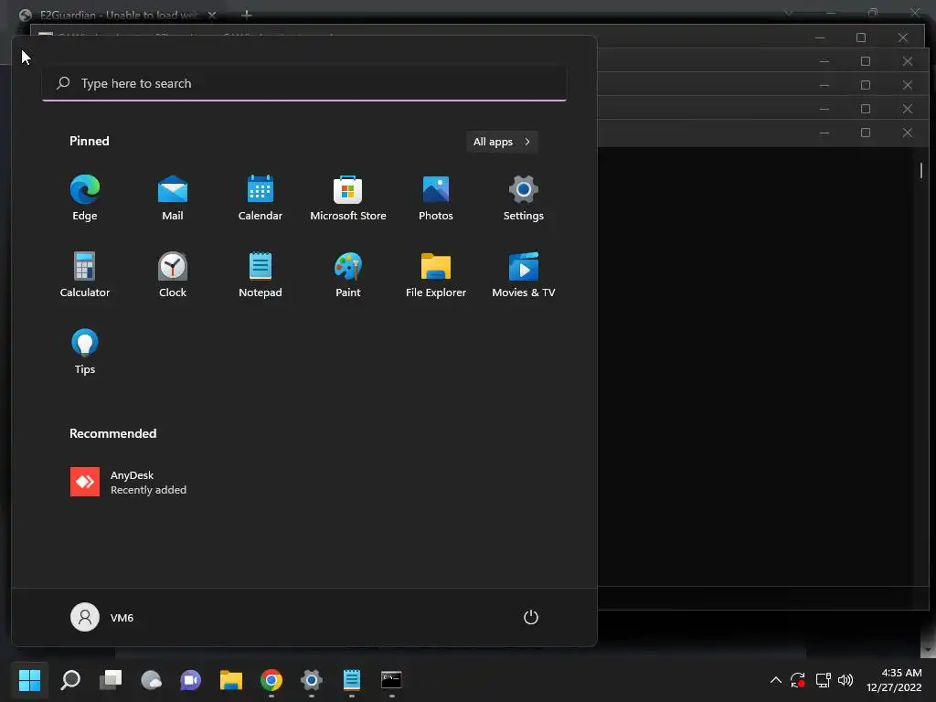Click the background window vertical scrollbar
936x702 pixels.
tap(921, 171)
